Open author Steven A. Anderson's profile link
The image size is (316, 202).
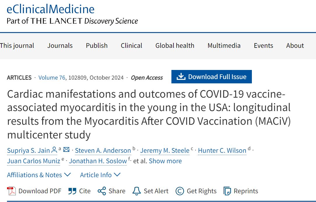click(x=103, y=150)
